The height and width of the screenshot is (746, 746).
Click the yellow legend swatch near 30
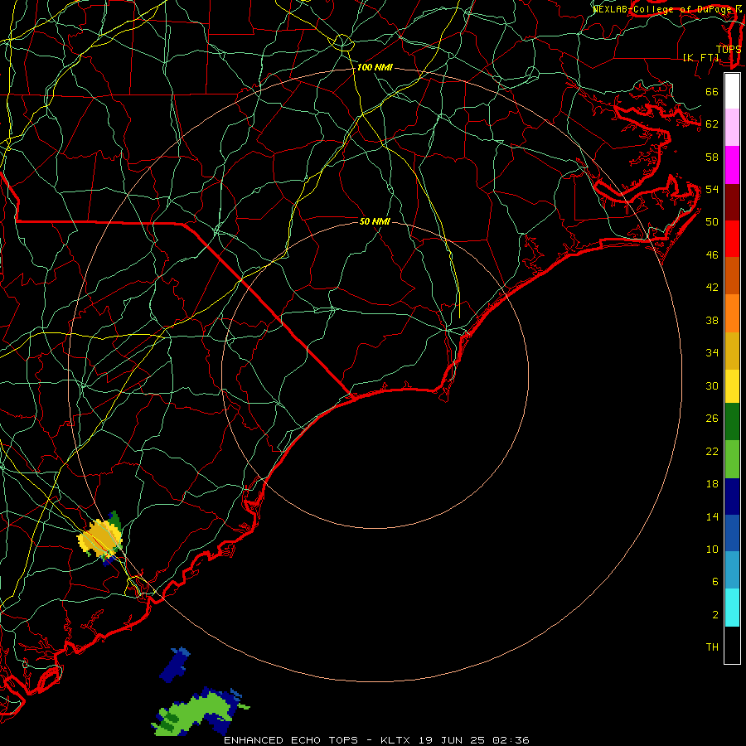[732, 385]
